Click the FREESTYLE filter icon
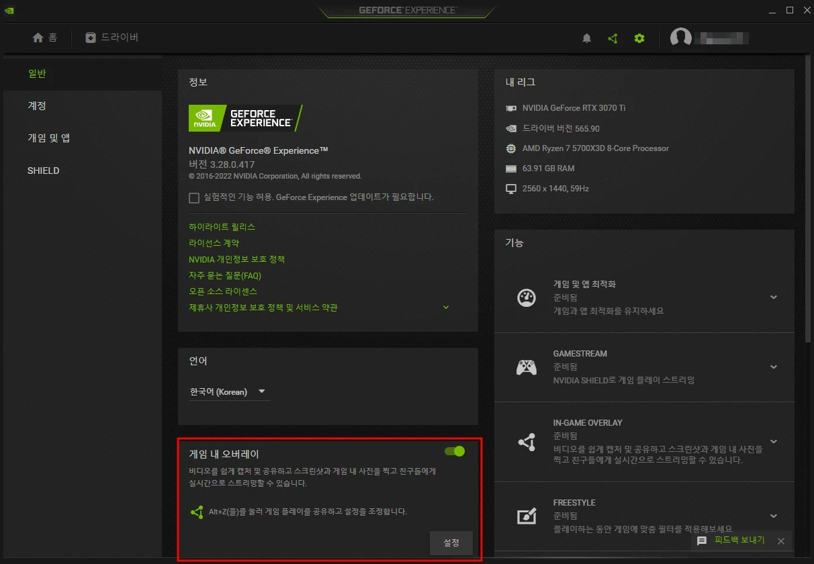This screenshot has width=814, height=564. (527, 516)
